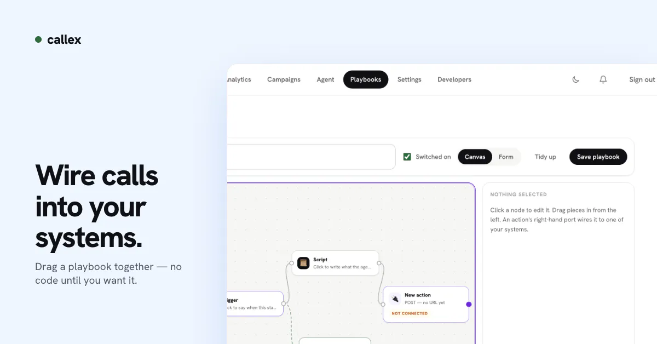Click the callex green dot logo
This screenshot has width=657, height=344.
coord(38,39)
